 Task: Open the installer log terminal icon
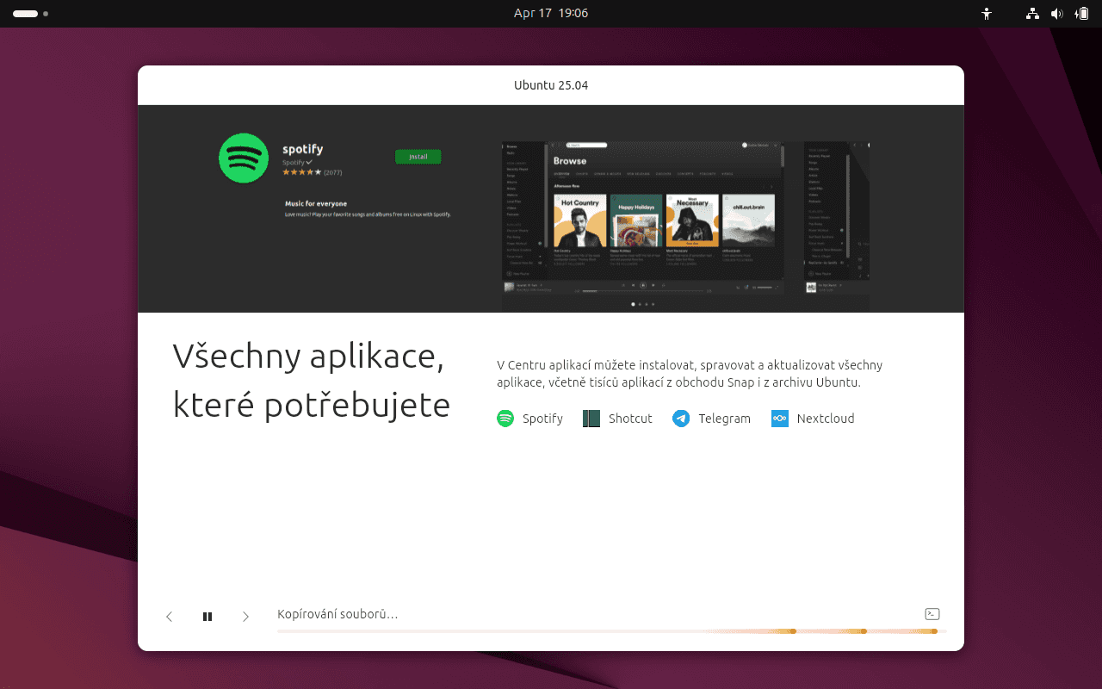932,614
